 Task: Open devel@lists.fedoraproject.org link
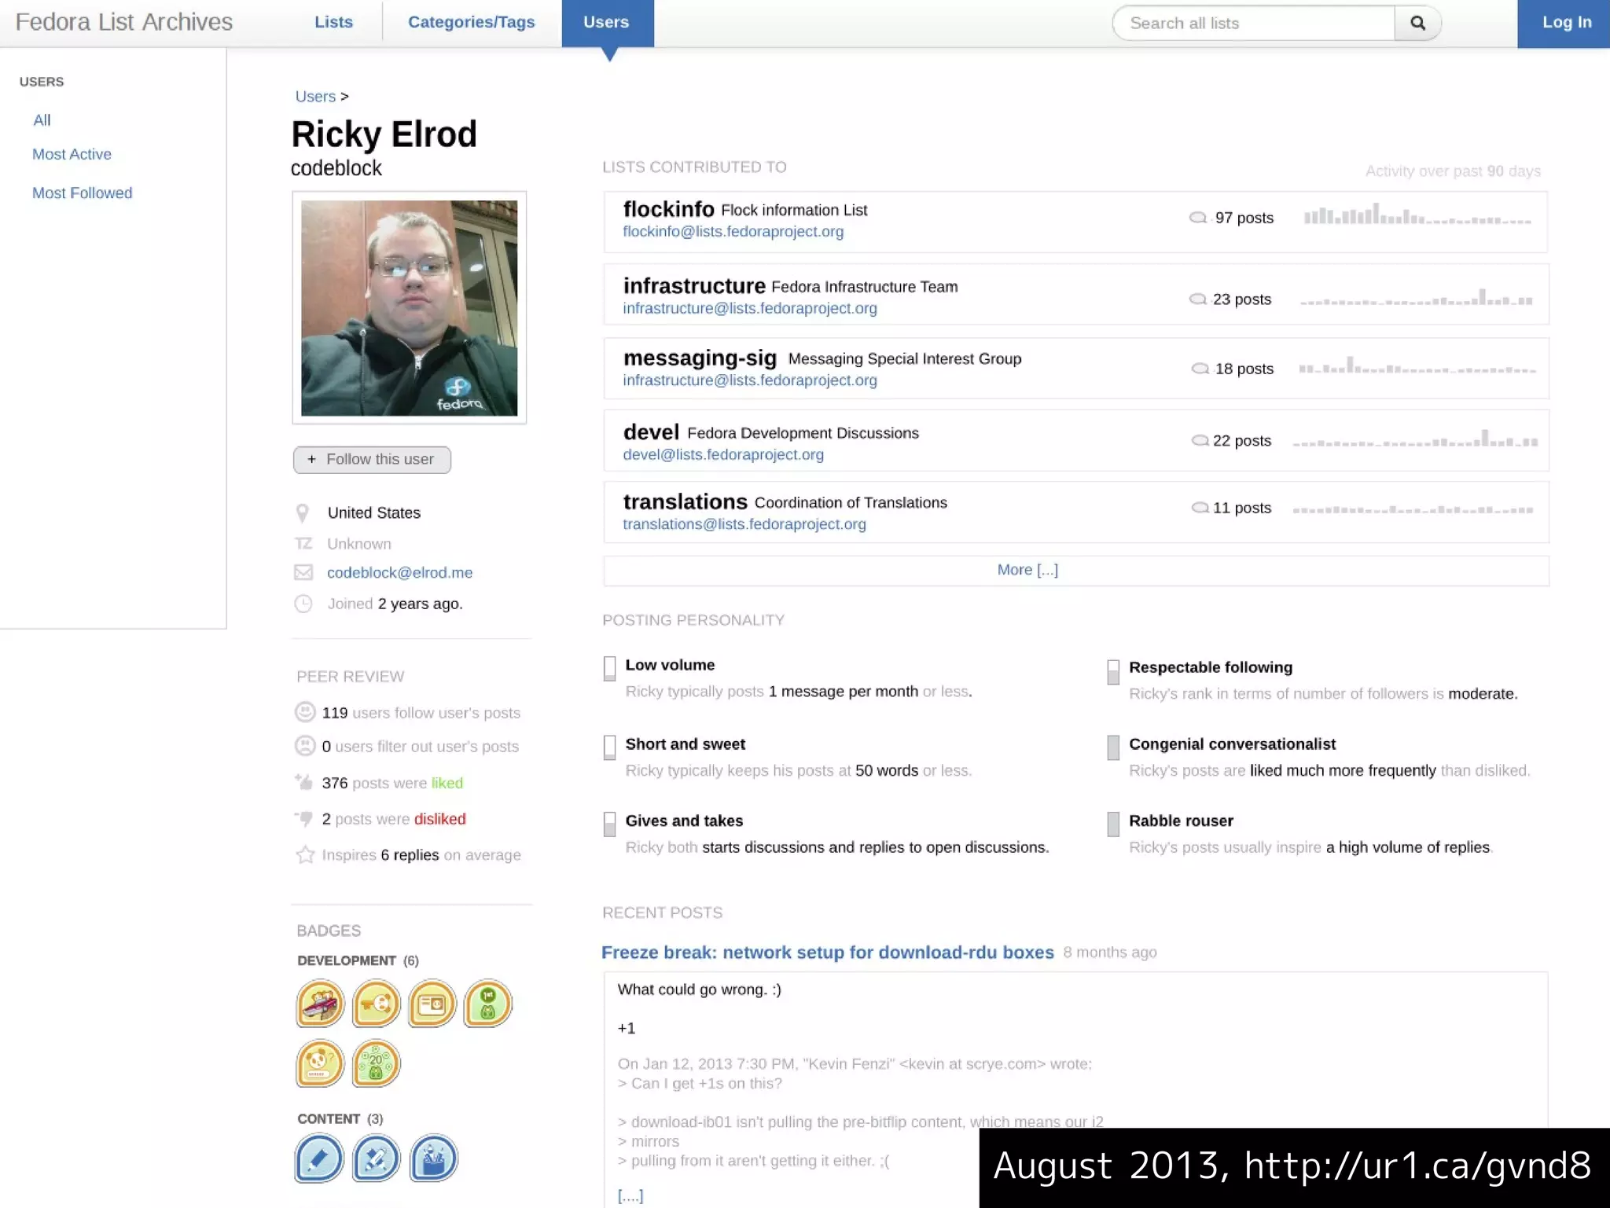723,454
